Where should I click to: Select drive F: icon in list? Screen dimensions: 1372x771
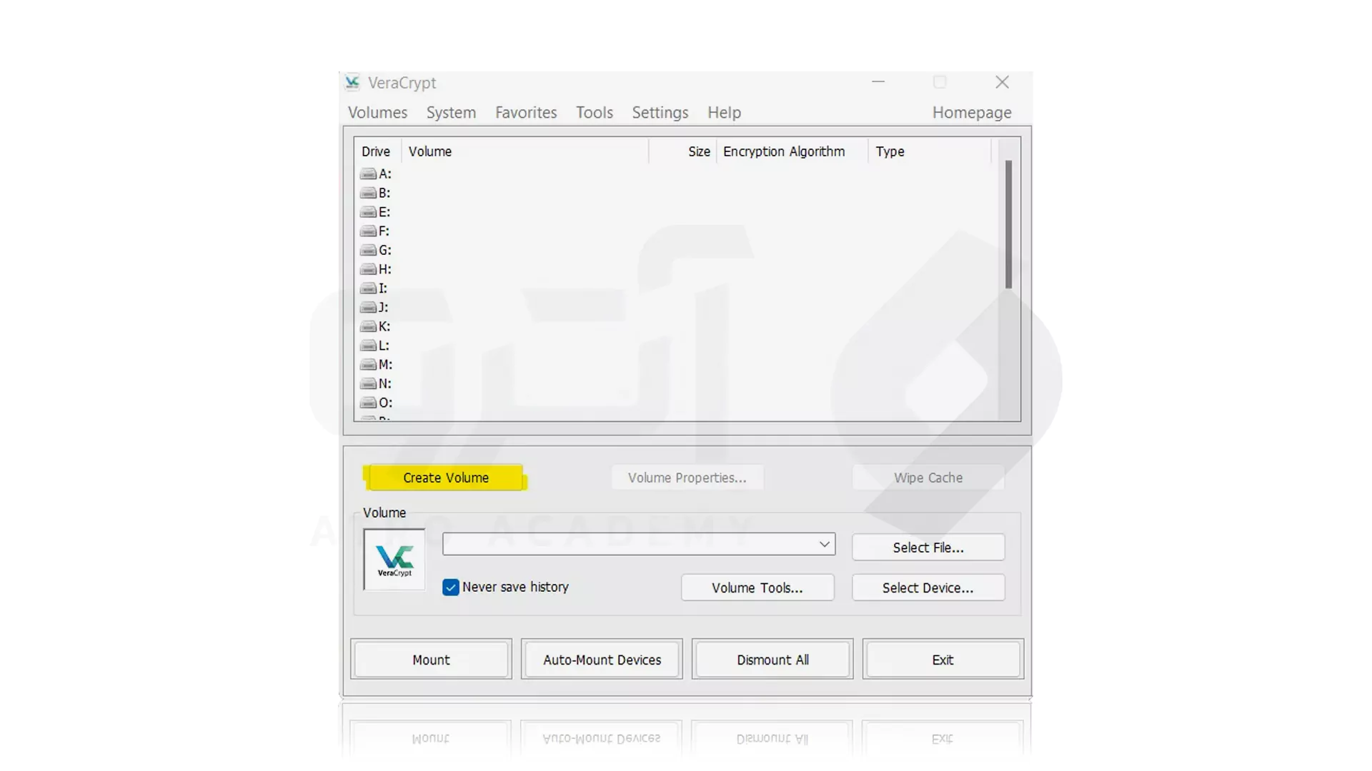[x=368, y=231]
